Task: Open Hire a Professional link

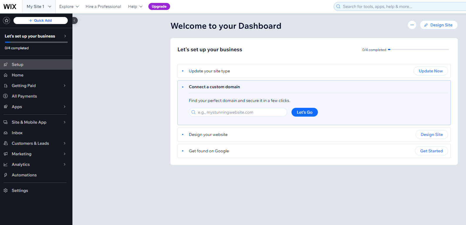Action: 103,6
